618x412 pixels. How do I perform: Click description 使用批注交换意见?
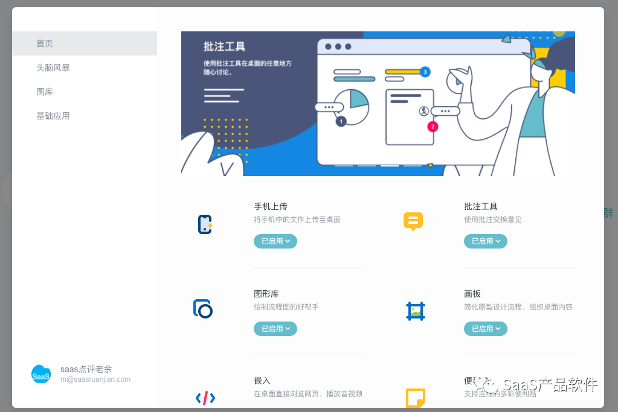point(493,219)
